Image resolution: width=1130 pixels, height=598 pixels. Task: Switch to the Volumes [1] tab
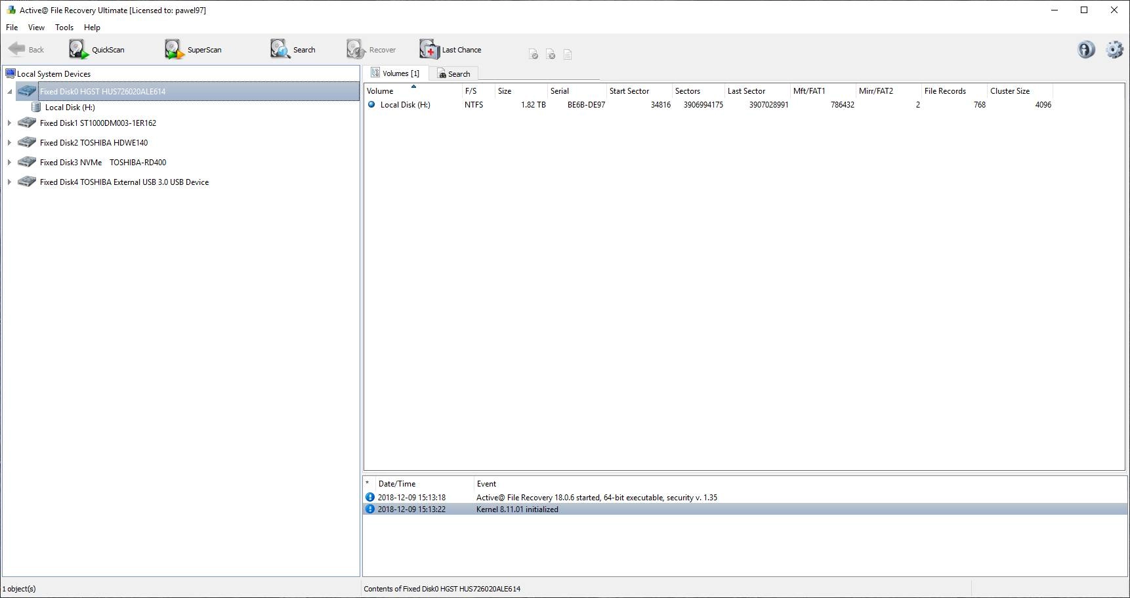(396, 73)
